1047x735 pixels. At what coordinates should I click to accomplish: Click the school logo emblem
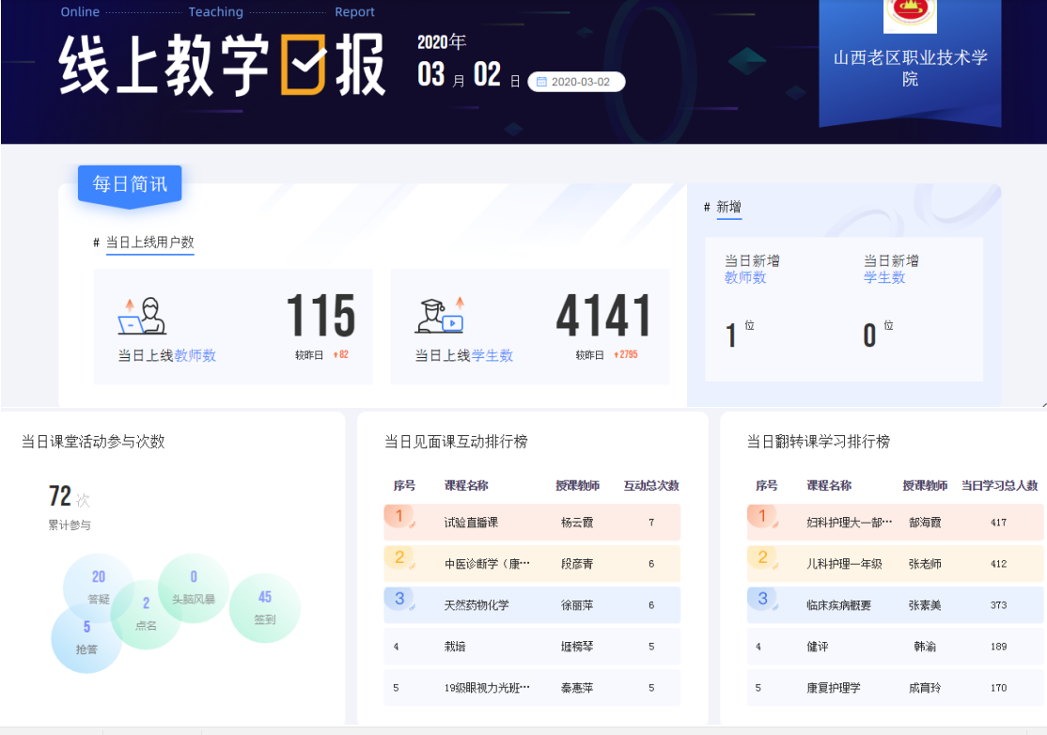point(909,14)
